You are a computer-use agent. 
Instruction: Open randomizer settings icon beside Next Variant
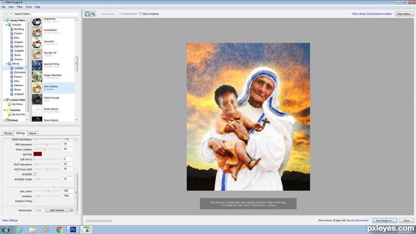pyautogui.click(x=71, y=210)
